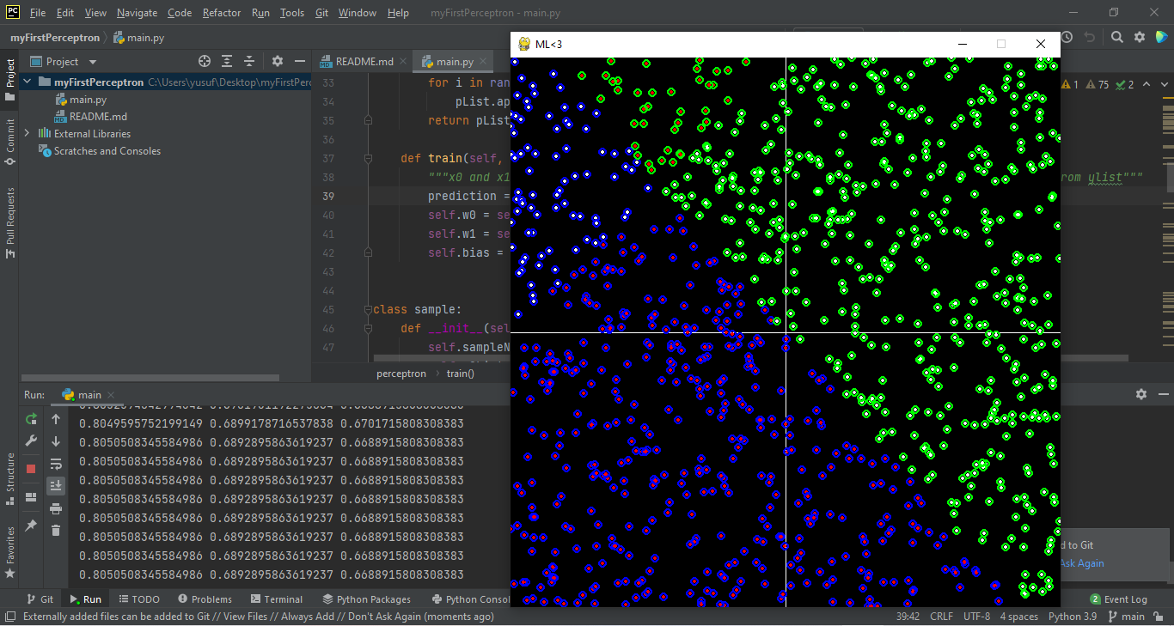Viewport: 1174px width, 626px height.
Task: Open the JetBrains Space icon in toolbar
Action: point(1162,37)
